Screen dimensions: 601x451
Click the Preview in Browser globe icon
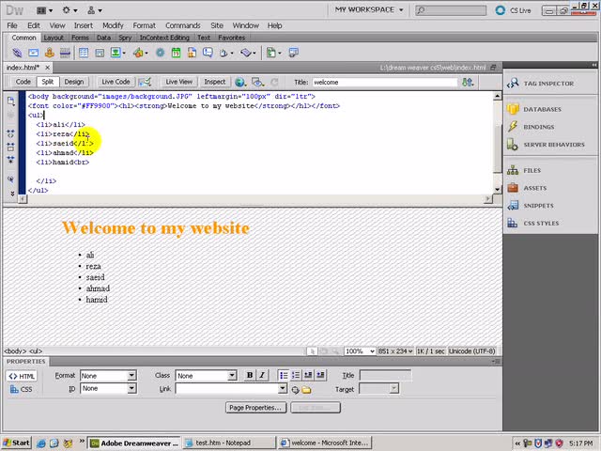[x=240, y=82]
